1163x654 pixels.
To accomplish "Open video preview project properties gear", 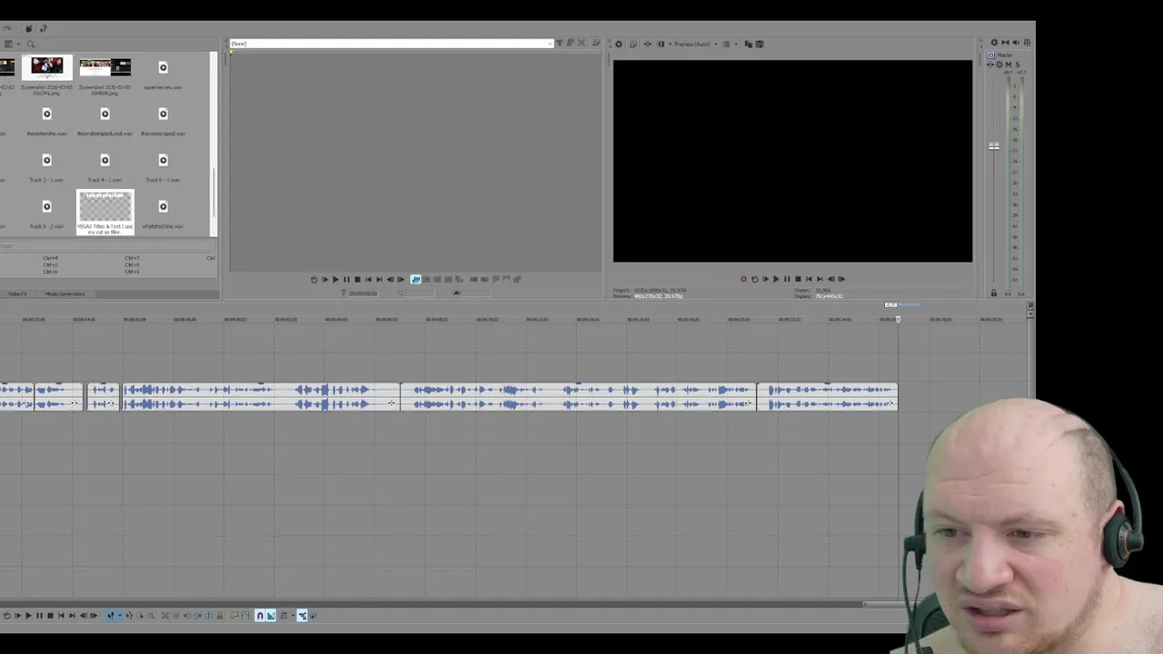I will click(619, 44).
